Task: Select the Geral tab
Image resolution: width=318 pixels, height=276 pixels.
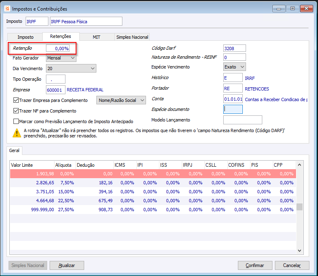Action: (x=14, y=150)
